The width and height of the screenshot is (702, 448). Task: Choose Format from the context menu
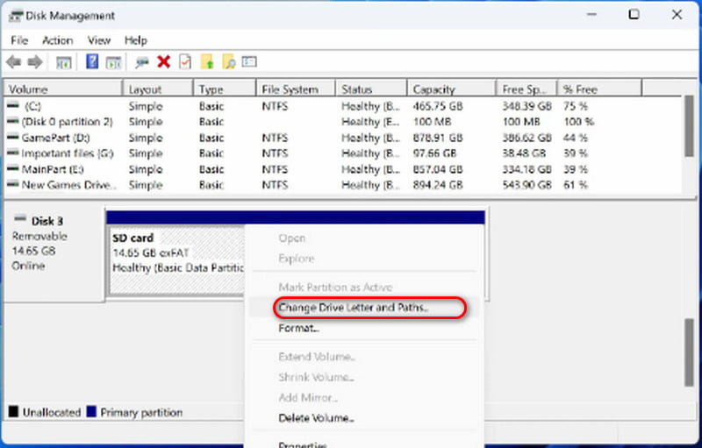click(298, 328)
